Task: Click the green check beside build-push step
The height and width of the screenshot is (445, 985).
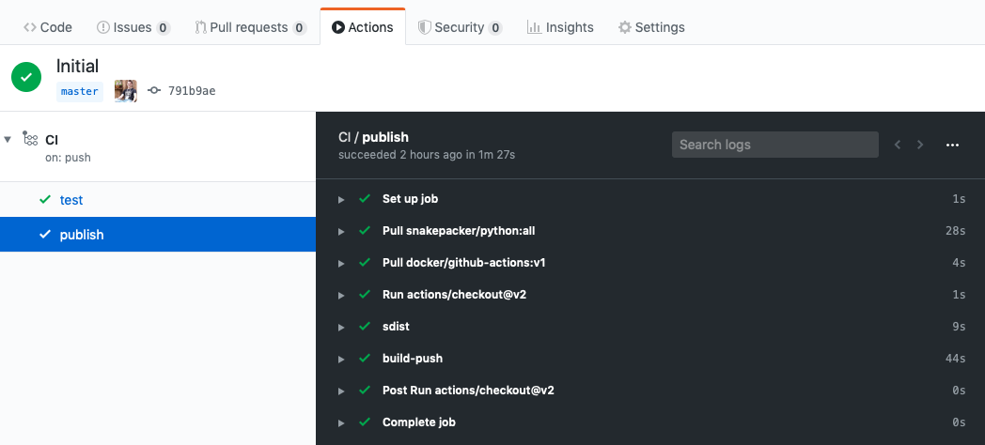Action: point(365,358)
